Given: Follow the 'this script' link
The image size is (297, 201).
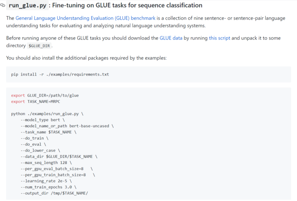Looking at the screenshot, I should 219,38.
